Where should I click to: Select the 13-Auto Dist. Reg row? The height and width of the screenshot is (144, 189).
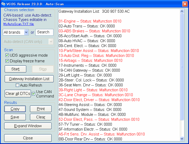96,56
